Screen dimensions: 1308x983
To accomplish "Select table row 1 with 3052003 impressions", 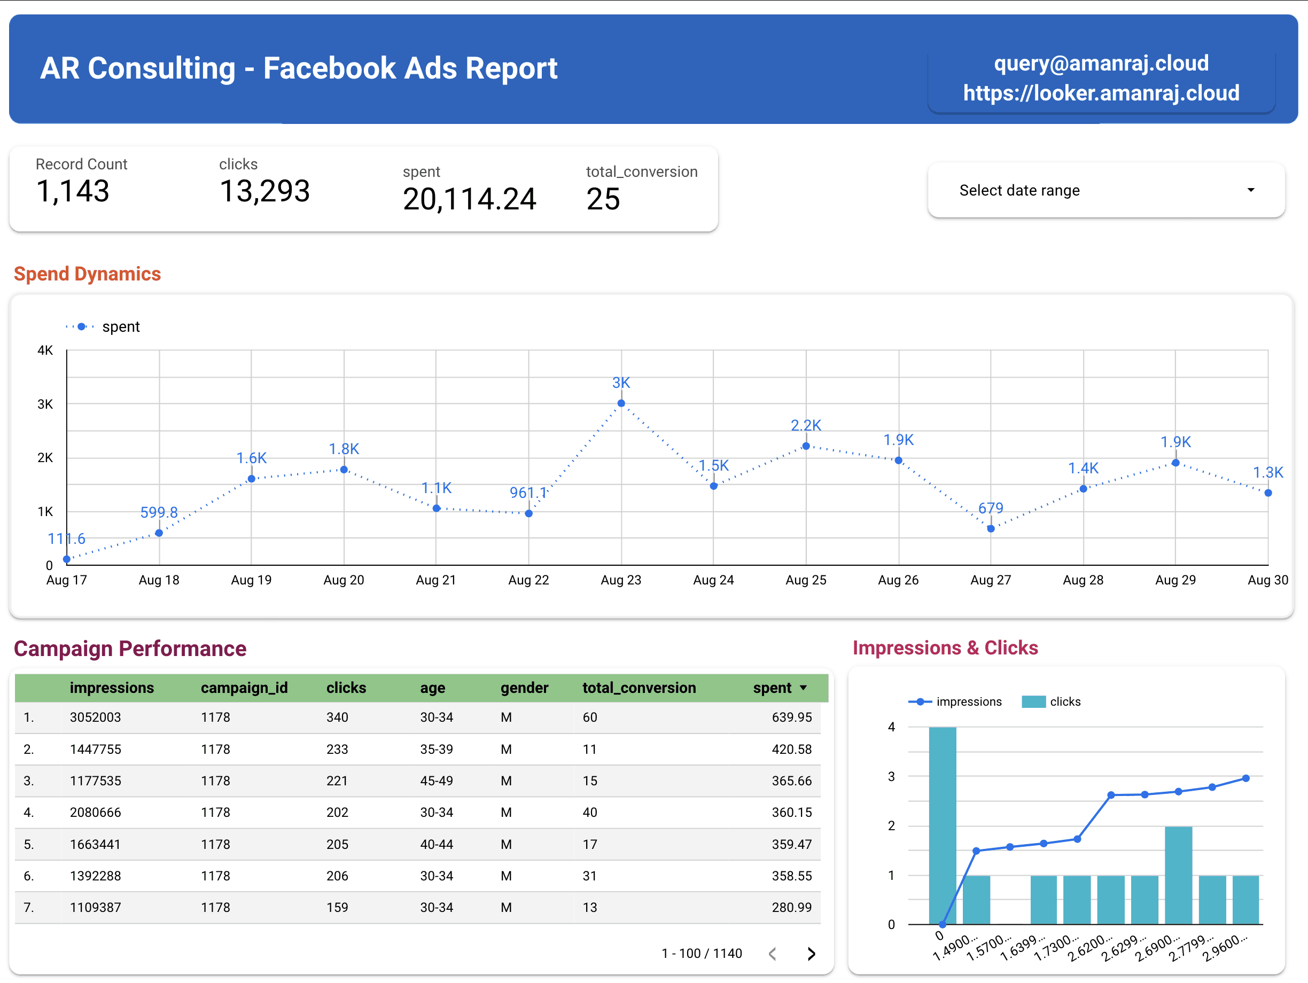I will [414, 717].
